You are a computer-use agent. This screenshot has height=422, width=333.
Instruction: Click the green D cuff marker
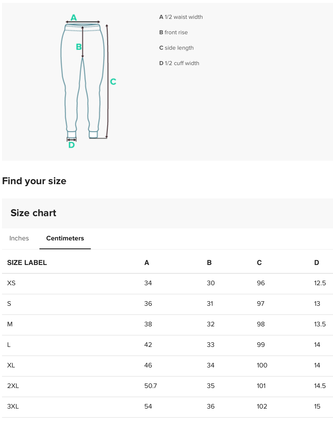(x=72, y=145)
